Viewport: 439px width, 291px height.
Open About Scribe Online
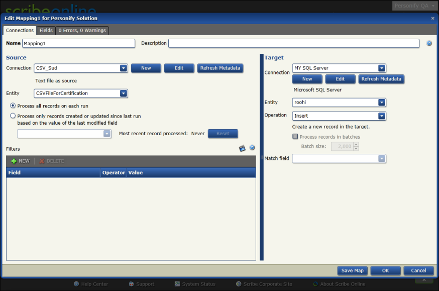[x=340, y=284]
